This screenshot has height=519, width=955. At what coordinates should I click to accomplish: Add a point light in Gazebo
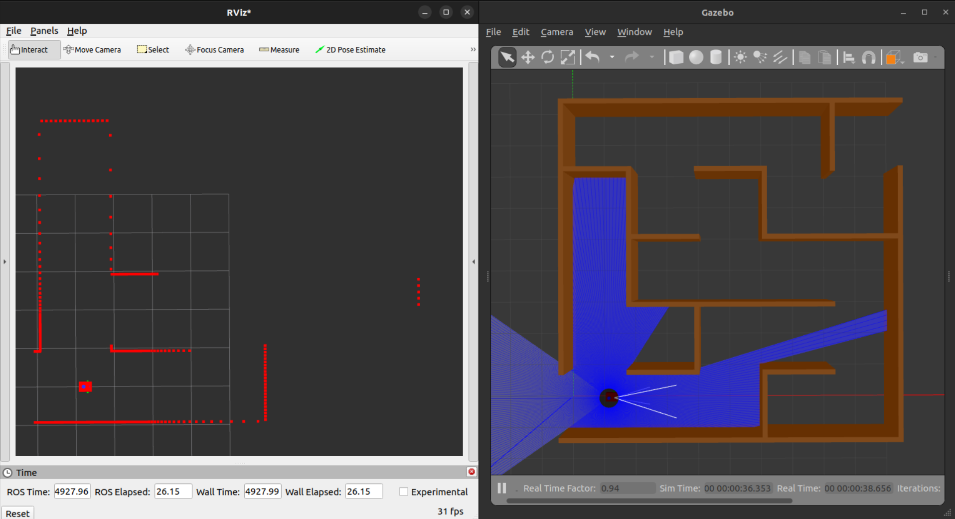pyautogui.click(x=741, y=58)
